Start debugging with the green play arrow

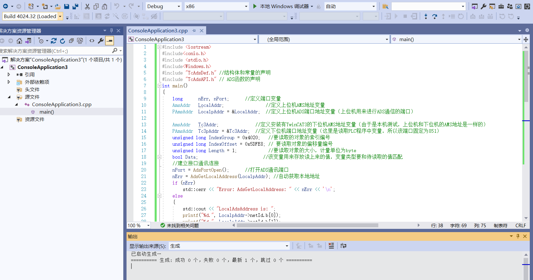[x=255, y=6]
